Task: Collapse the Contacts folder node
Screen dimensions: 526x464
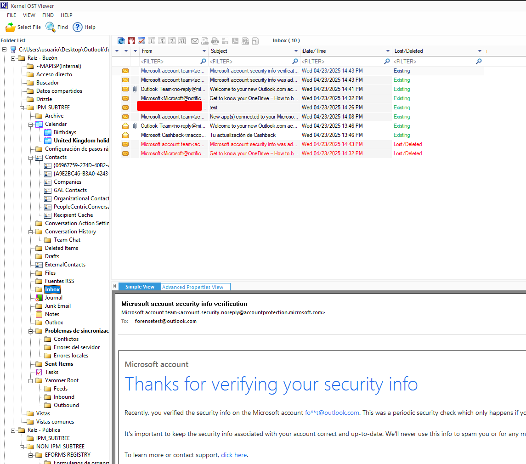Action: (30, 158)
